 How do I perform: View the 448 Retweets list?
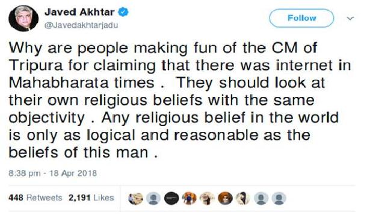point(35,198)
